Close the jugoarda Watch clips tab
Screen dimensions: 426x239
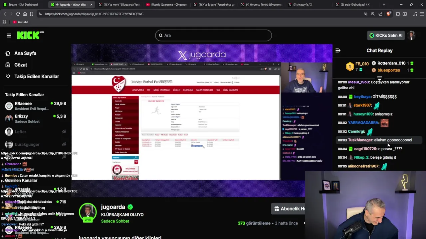91,5
